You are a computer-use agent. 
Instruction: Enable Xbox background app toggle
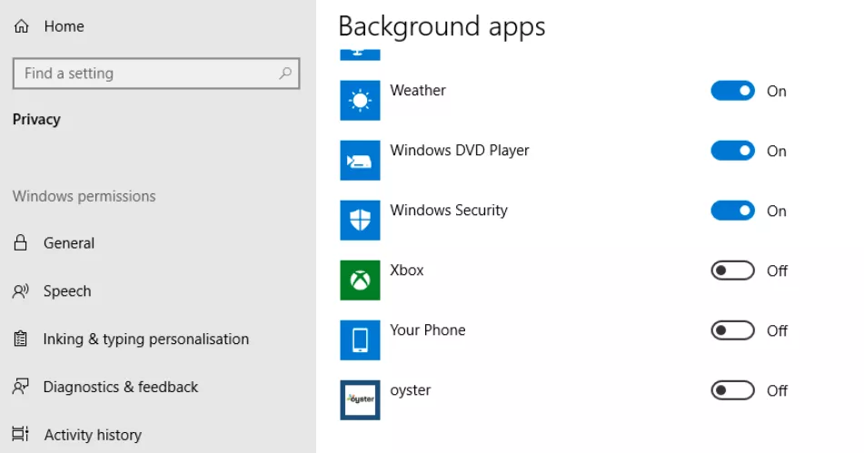tap(732, 271)
